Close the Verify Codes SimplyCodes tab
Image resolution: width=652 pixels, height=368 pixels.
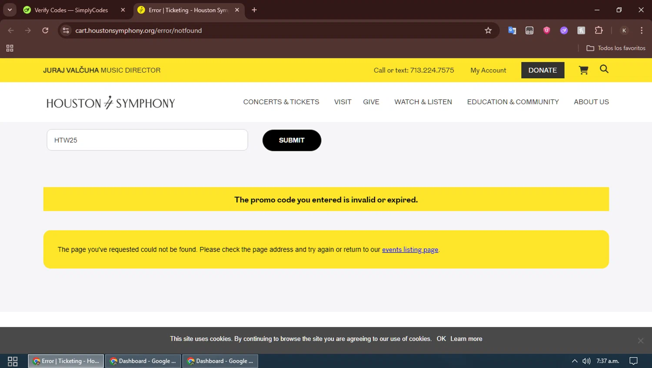[123, 10]
